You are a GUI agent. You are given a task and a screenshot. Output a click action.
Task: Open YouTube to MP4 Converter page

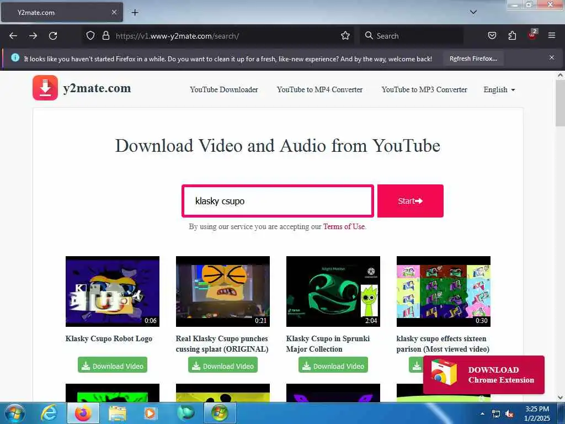point(319,89)
